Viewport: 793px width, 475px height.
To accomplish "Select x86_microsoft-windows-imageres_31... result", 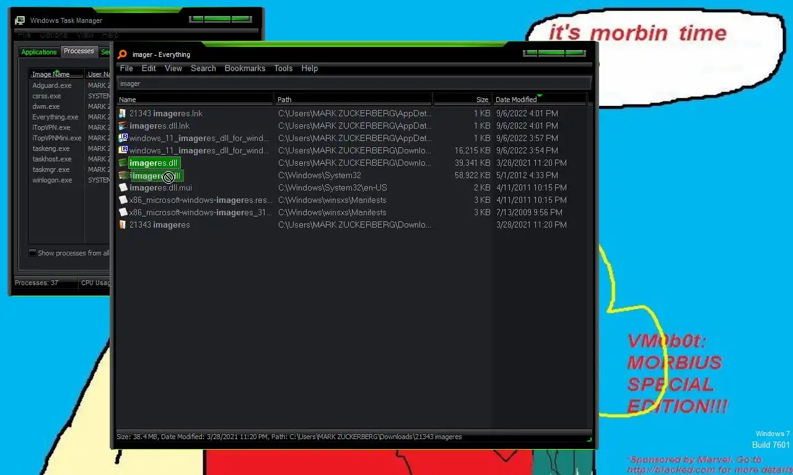I will [x=201, y=213].
